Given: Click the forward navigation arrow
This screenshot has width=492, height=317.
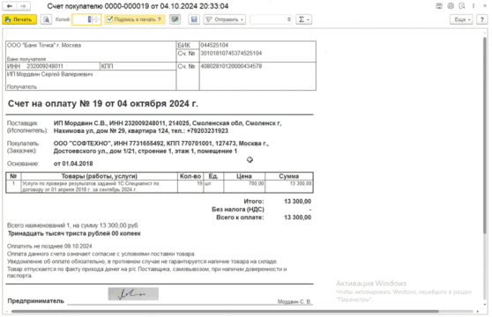Looking at the screenshot, I should point(23,6).
